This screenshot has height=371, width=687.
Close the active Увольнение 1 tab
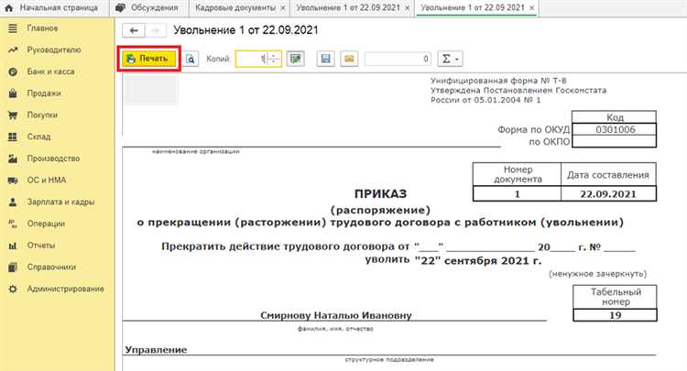coord(531,8)
